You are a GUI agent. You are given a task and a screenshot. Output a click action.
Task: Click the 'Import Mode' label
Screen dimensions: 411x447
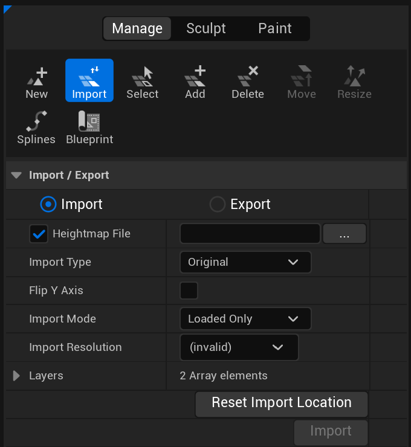[62, 319]
